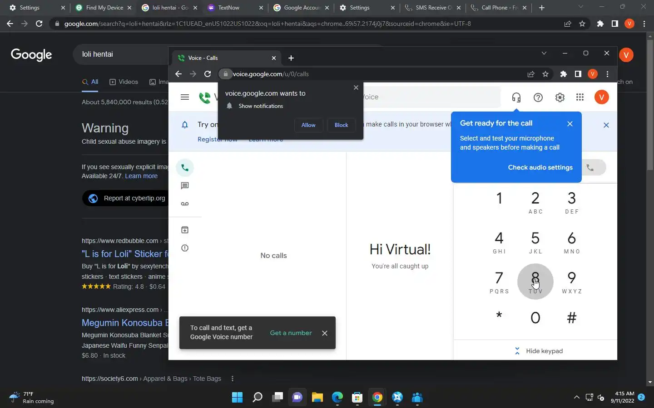Click the 'Learn more' link in the warning

pyautogui.click(x=141, y=176)
